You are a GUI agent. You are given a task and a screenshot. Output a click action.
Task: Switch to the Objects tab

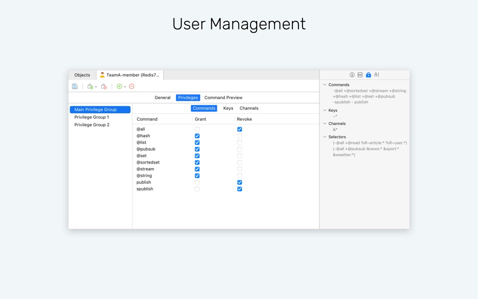click(x=83, y=74)
